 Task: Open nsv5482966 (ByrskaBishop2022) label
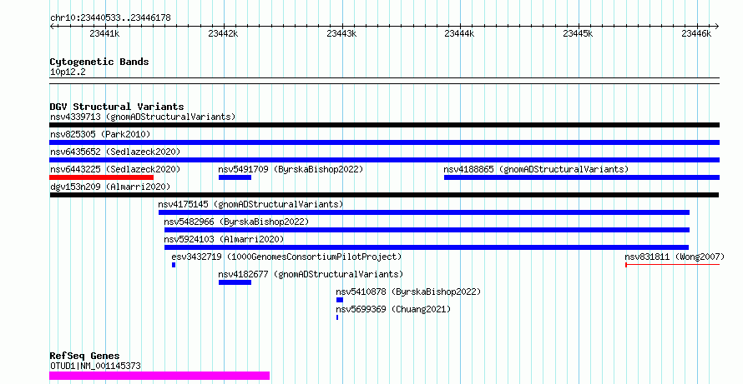(236, 222)
